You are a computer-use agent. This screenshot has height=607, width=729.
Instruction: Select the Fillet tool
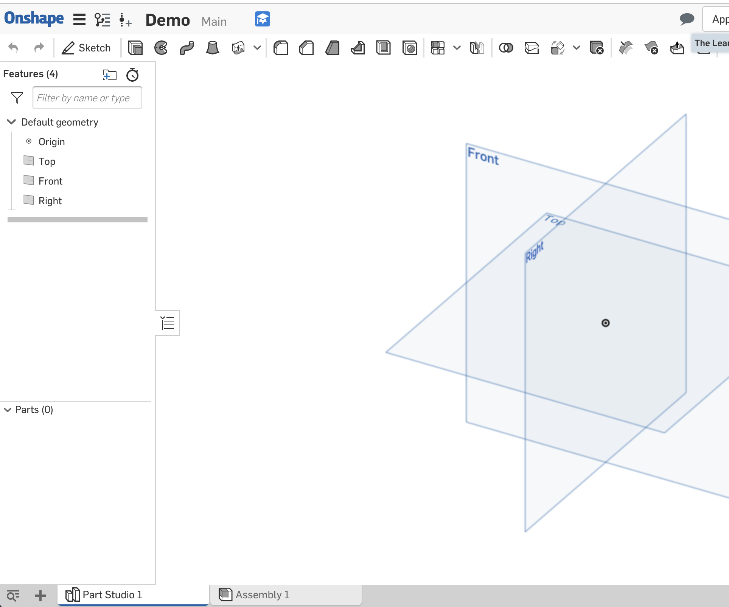(281, 48)
